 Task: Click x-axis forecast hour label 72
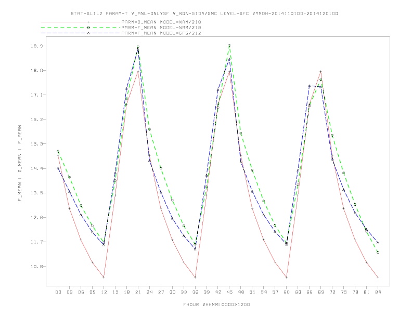[x=332, y=292]
